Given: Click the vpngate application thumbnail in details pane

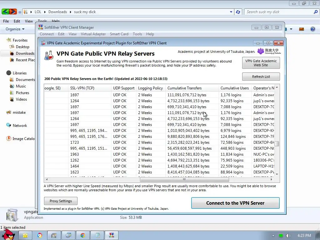Looking at the screenshot, I should pos(12,215).
